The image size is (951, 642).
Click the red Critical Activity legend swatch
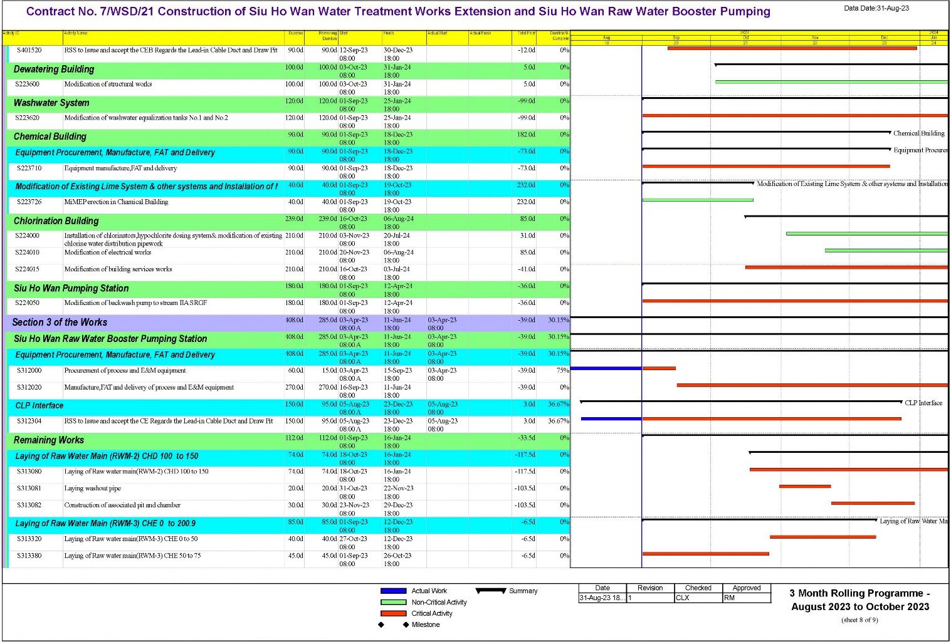[x=394, y=614]
